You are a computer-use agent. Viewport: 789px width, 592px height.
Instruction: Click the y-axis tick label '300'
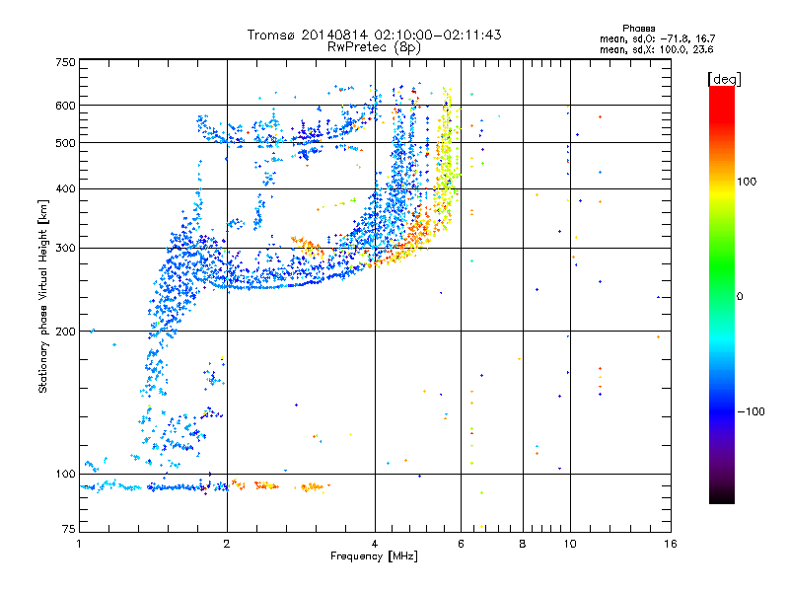pyautogui.click(x=65, y=249)
